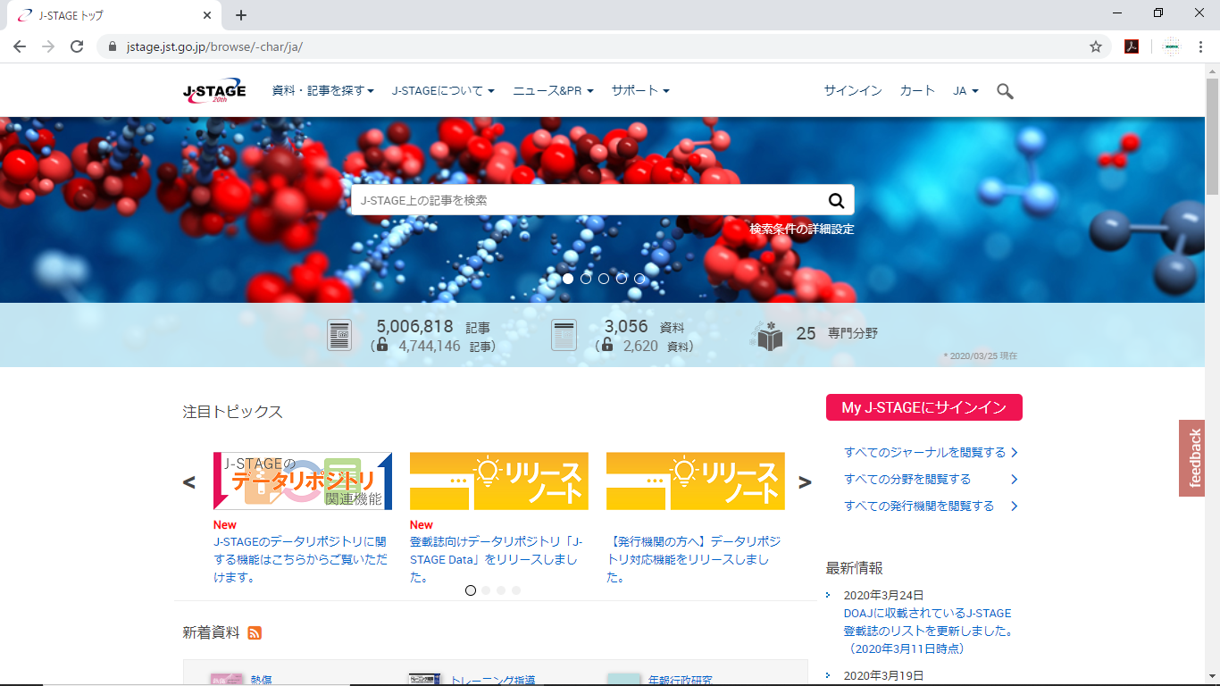
Task: Click the RSS feed icon next to 新着資料
Action: coord(255,633)
